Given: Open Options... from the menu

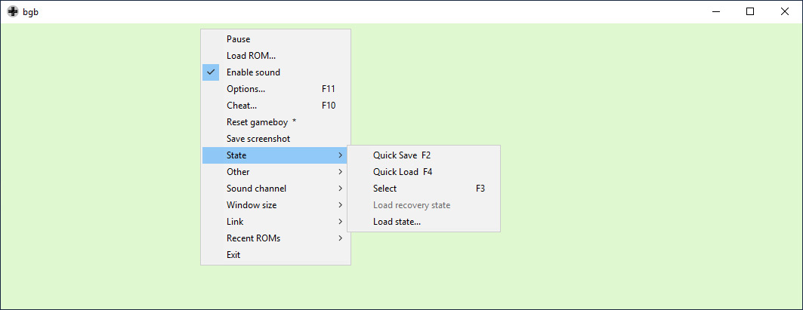Looking at the screenshot, I should (x=276, y=89).
